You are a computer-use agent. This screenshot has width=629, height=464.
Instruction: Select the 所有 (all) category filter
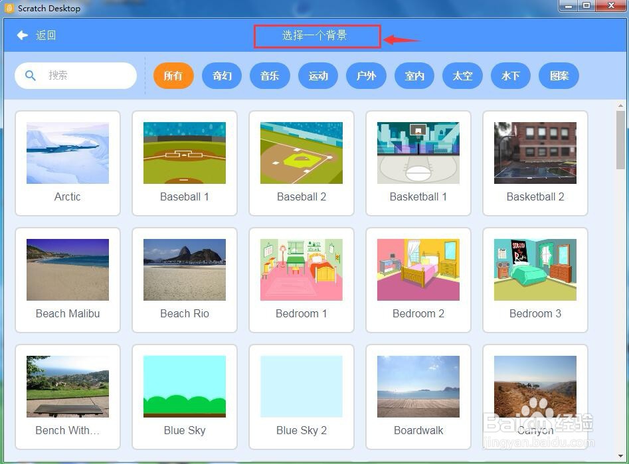coord(173,76)
